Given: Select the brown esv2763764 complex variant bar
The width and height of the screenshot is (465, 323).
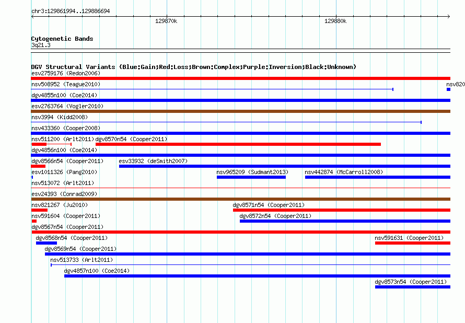Looking at the screenshot, I should 240,111.
